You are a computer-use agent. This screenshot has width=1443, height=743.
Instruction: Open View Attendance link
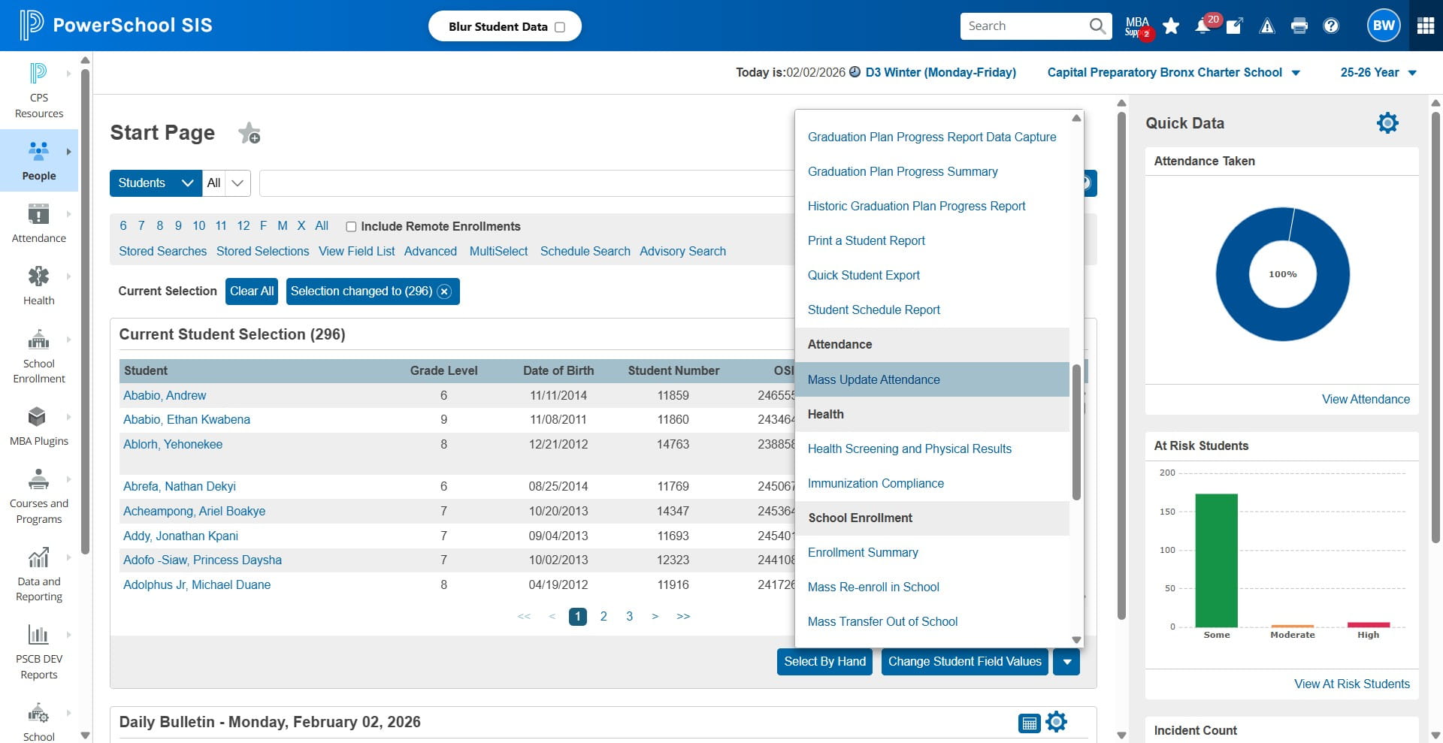(x=1366, y=400)
